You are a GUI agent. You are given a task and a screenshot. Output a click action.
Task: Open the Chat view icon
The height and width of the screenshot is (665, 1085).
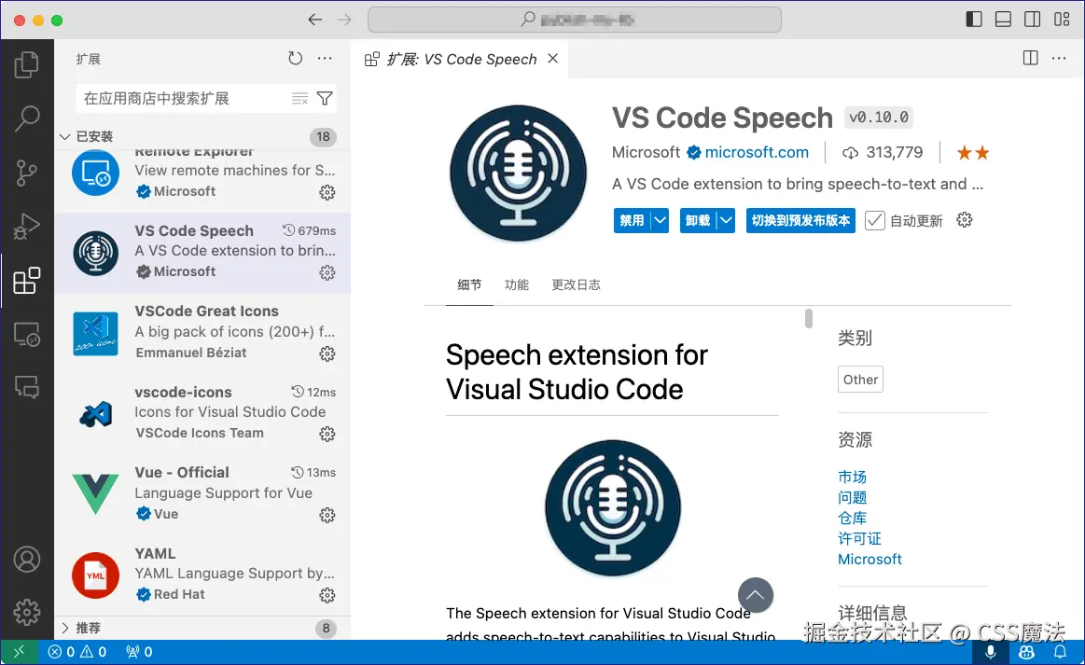click(x=26, y=387)
